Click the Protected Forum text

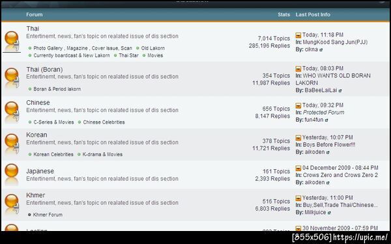point(323,113)
